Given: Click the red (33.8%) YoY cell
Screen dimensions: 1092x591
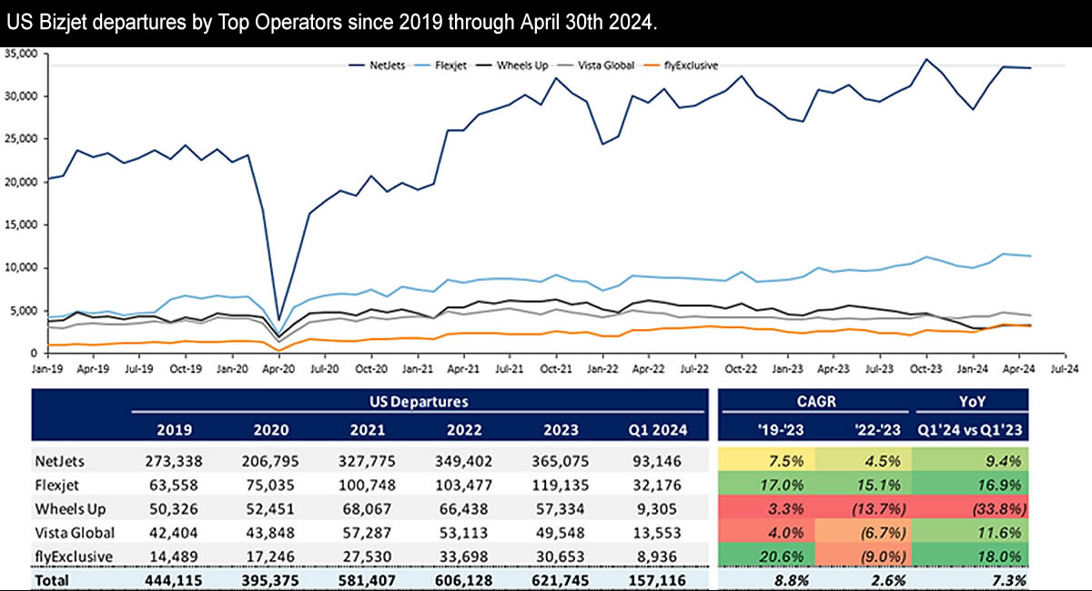Looking at the screenshot, I should pos(971,507).
